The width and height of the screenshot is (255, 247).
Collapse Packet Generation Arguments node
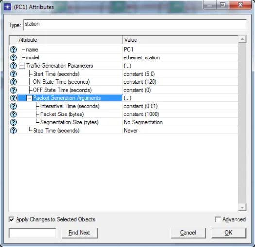tap(29, 98)
